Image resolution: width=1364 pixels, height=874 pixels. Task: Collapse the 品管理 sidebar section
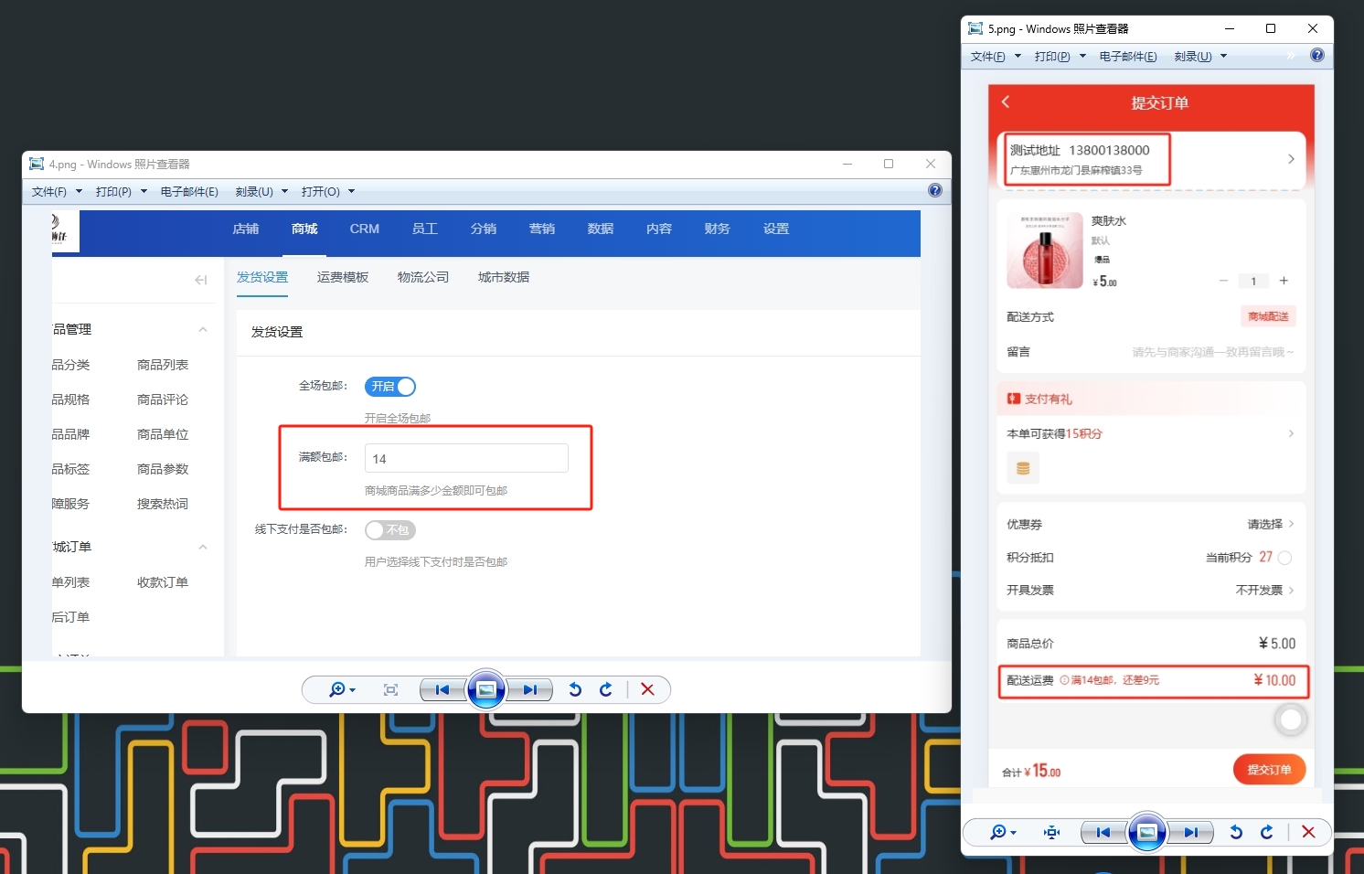[203, 330]
